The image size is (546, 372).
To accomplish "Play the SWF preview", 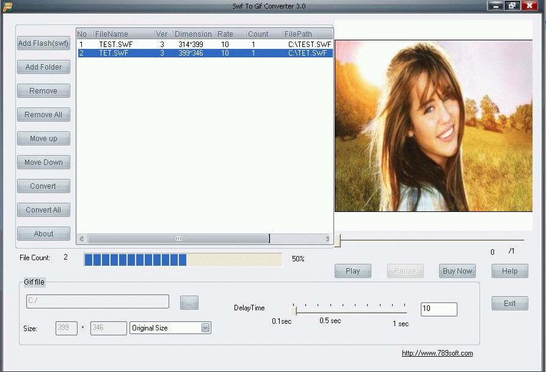I will (x=353, y=271).
